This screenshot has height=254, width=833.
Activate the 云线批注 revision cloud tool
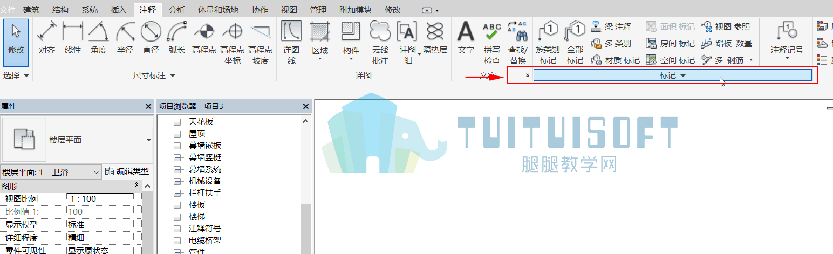coord(380,43)
